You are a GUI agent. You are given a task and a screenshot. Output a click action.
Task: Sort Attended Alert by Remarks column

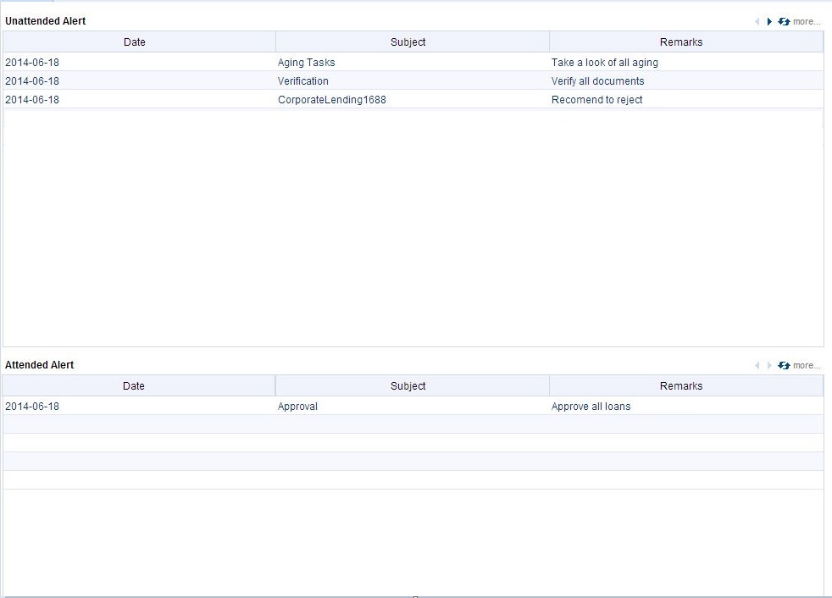pos(686,385)
